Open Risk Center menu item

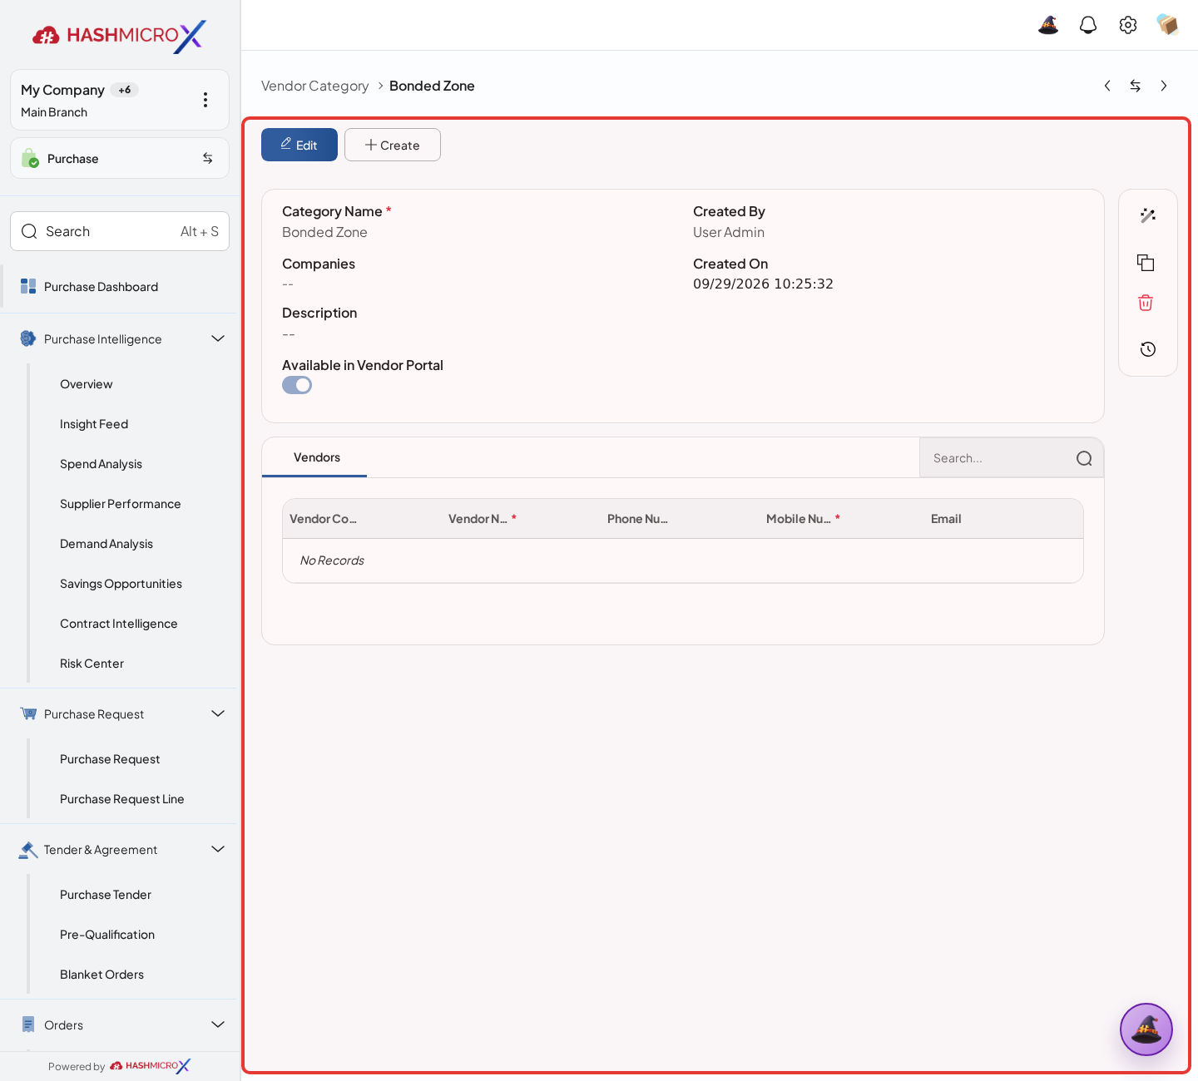coord(92,664)
